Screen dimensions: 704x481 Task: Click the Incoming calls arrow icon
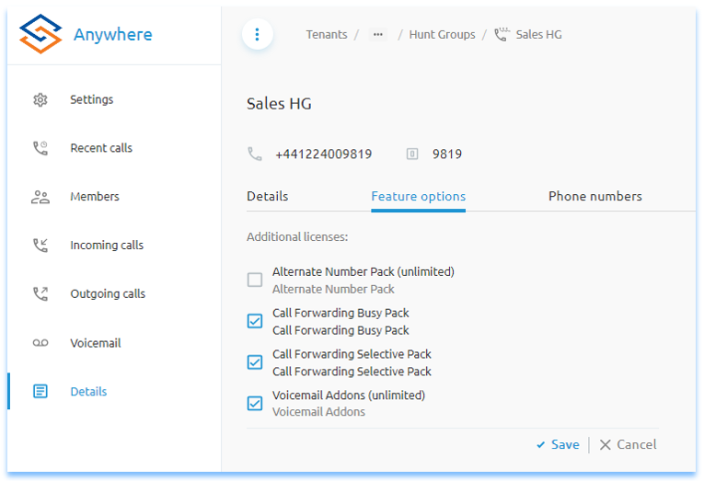click(x=40, y=246)
